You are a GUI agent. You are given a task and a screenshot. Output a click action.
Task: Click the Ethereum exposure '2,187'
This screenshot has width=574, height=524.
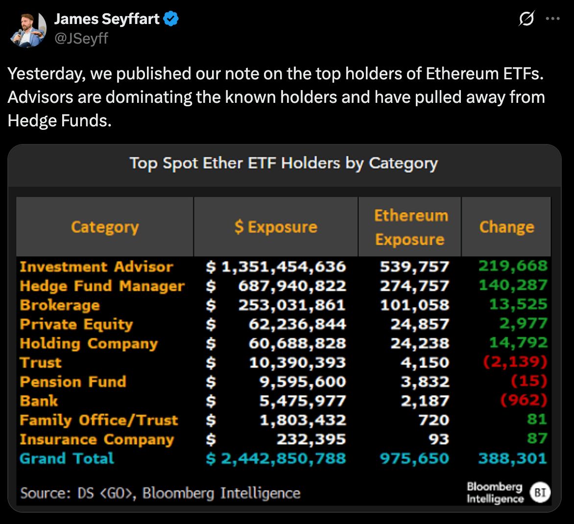coord(425,401)
